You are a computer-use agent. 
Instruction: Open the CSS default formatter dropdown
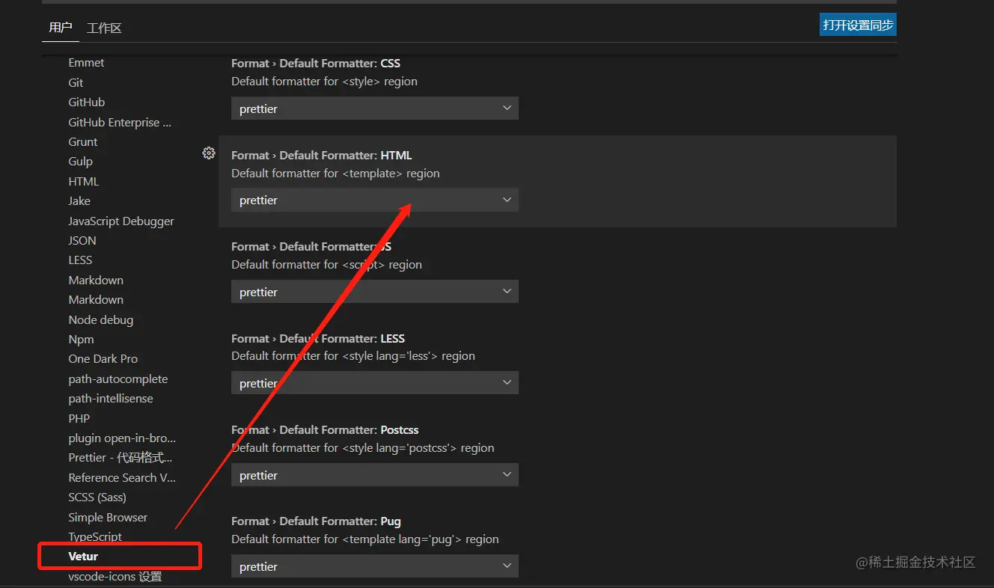coord(374,108)
